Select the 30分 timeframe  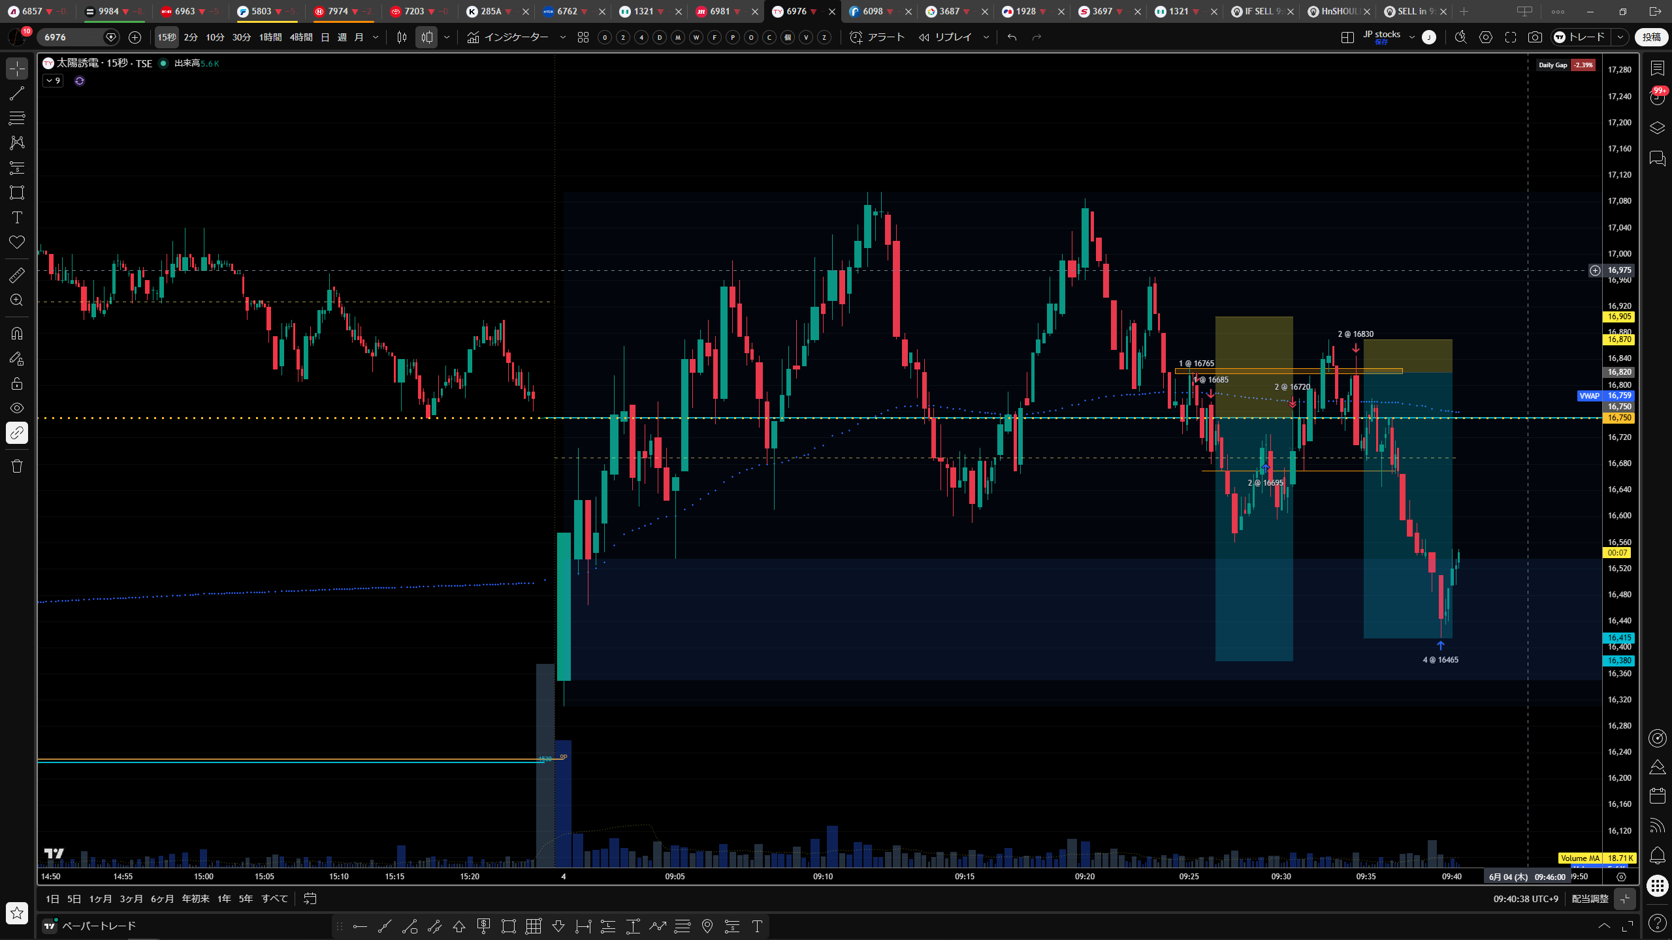point(242,37)
